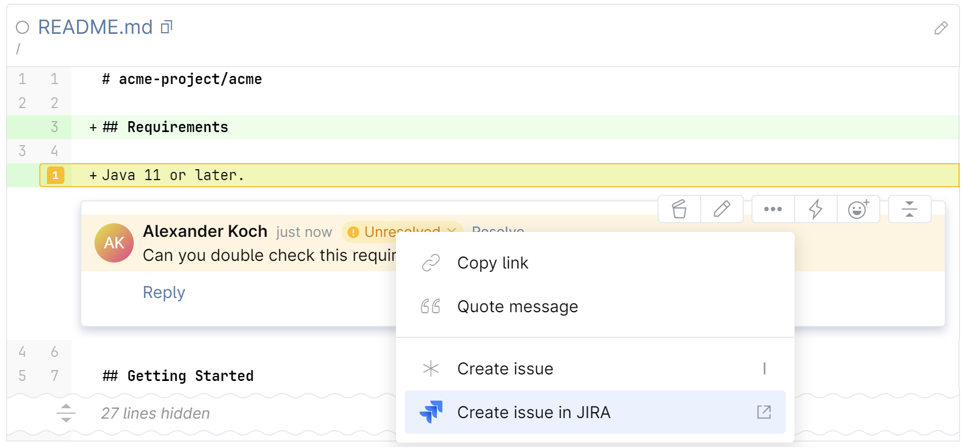
Task: Expand the 27 hidden lines
Action: tap(66, 413)
